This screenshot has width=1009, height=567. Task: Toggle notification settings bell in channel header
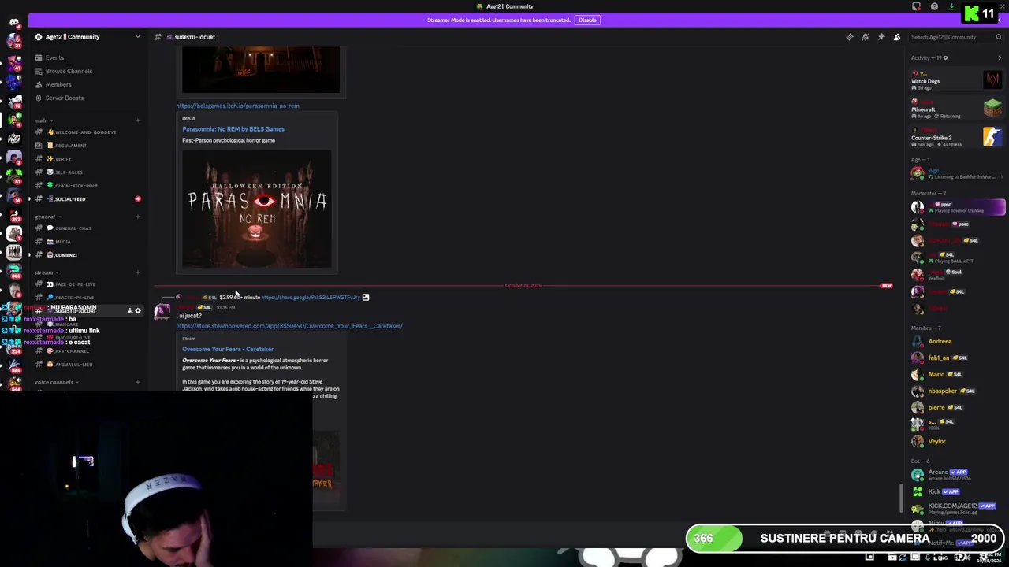coord(866,37)
